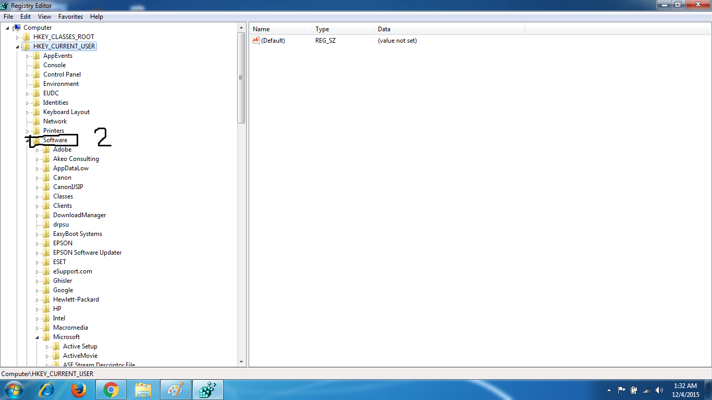Click the Canon folder icon
This screenshot has width=712, height=400.
[x=46, y=178]
